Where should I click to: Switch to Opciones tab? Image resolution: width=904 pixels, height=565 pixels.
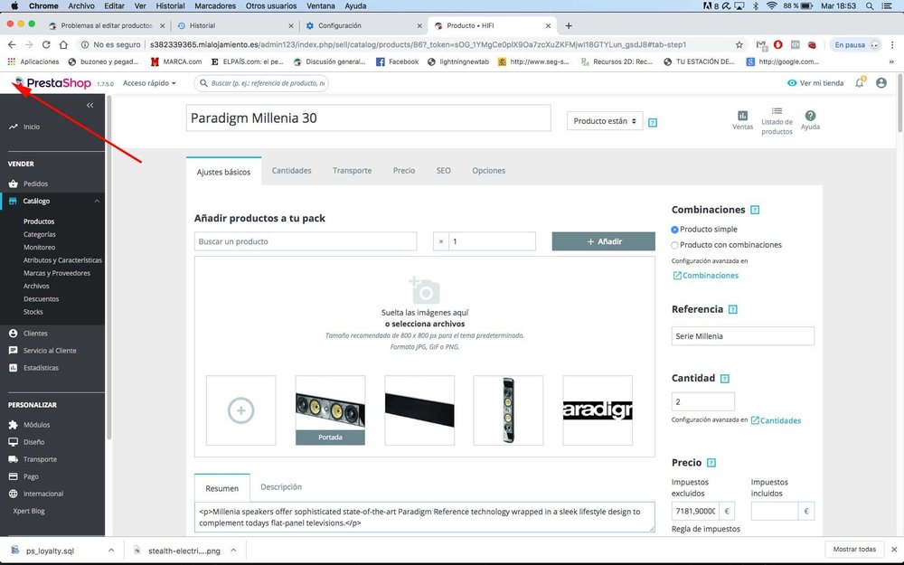click(489, 171)
